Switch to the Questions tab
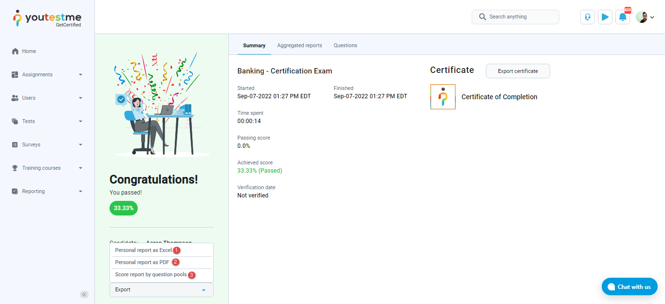This screenshot has width=665, height=304. [345, 45]
